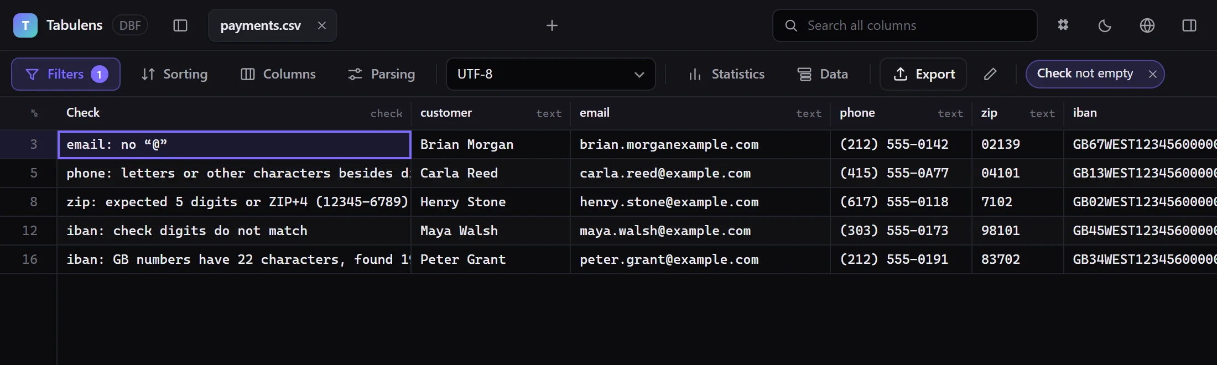Click the Export button

[x=923, y=74]
